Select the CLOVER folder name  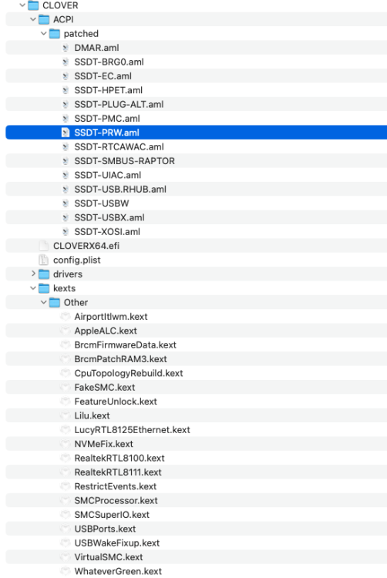60,5
